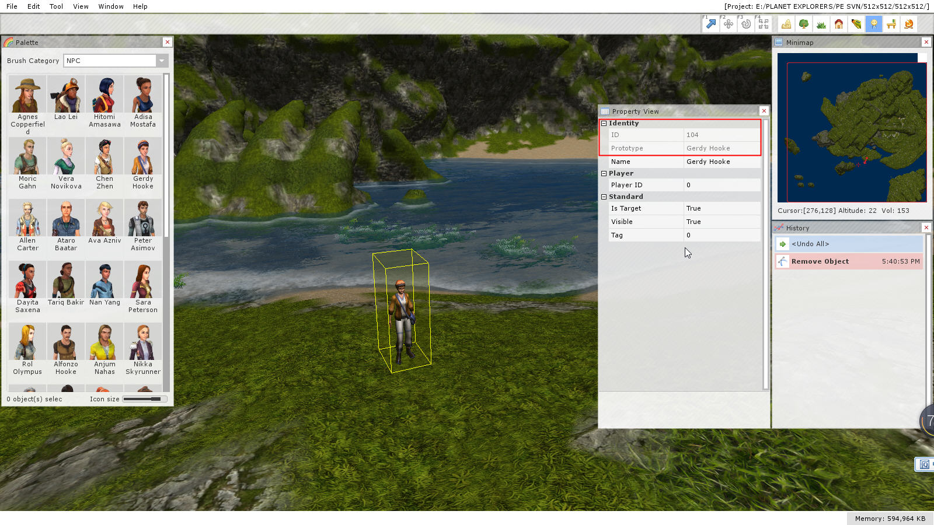
Task: Select the campfire effect tool icon
Action: click(909, 24)
